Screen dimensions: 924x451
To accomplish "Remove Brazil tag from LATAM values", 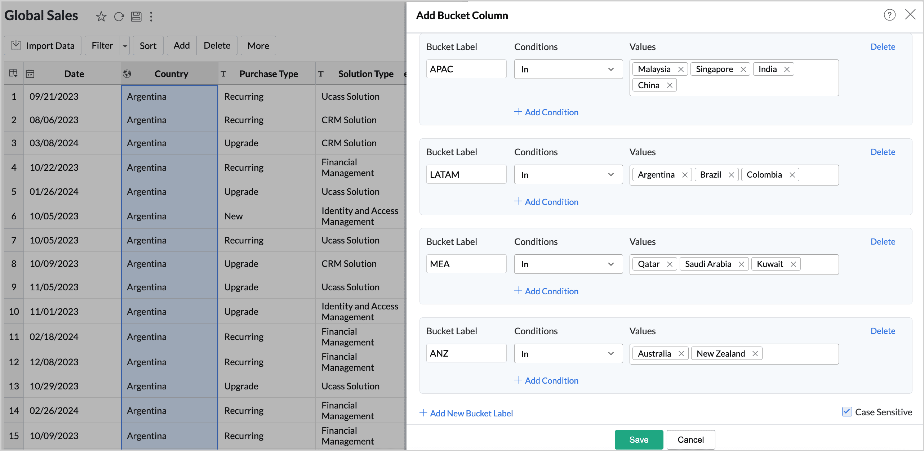I will tap(731, 175).
